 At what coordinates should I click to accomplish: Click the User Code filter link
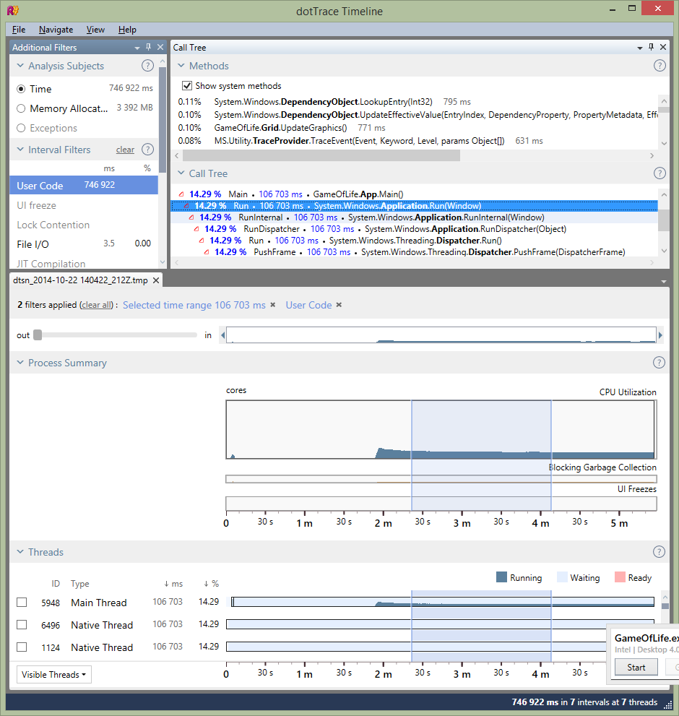[308, 305]
